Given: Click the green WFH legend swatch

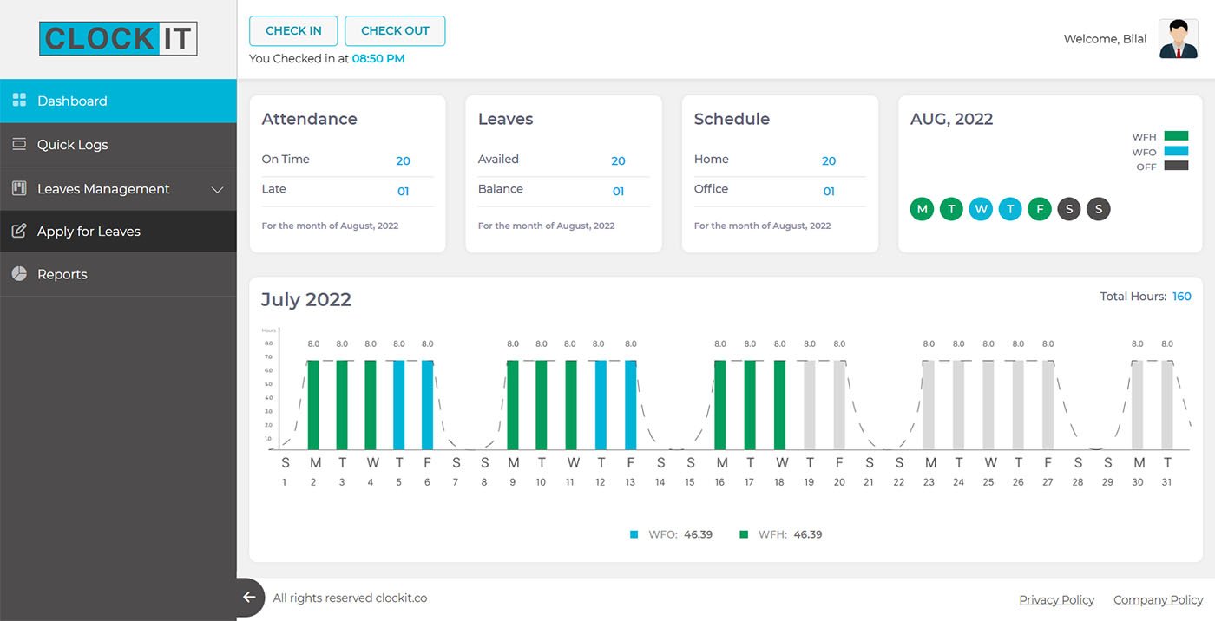Looking at the screenshot, I should (x=1176, y=136).
